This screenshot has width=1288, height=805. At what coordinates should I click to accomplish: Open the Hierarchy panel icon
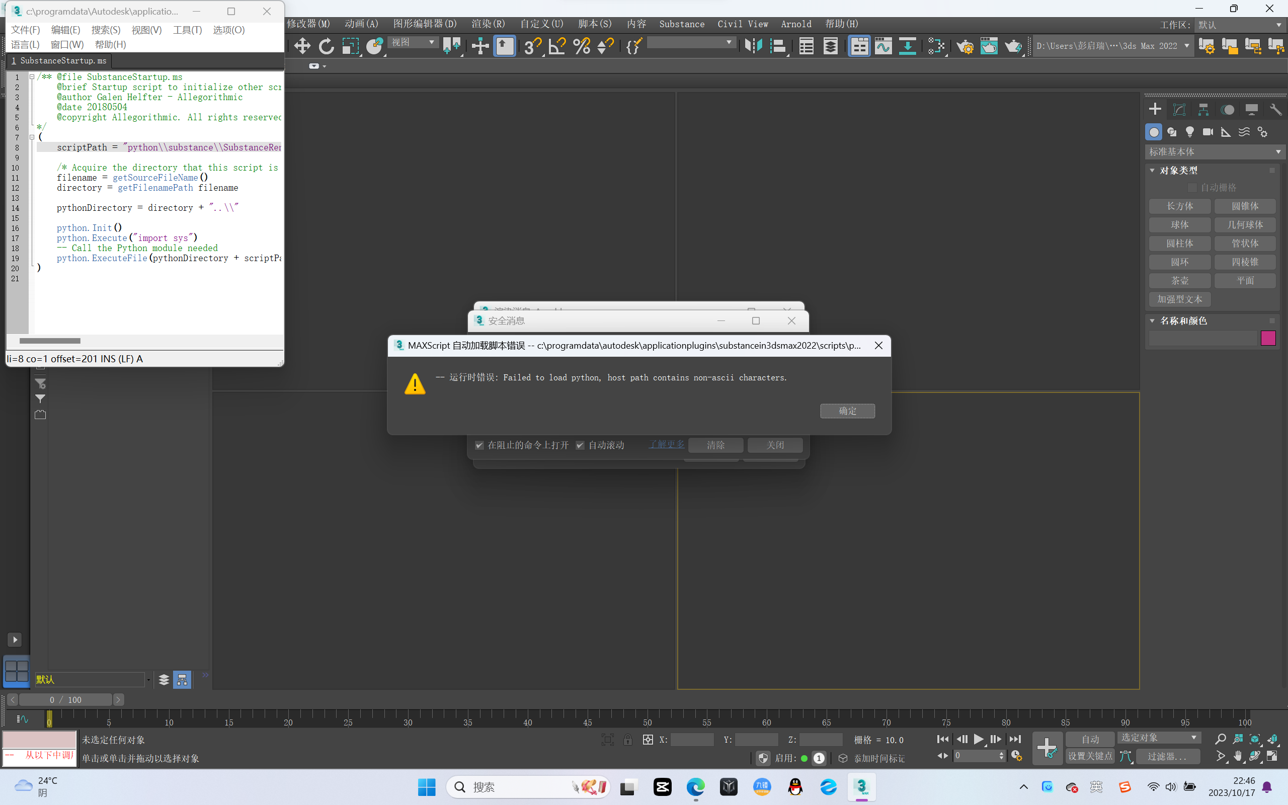[1203, 109]
